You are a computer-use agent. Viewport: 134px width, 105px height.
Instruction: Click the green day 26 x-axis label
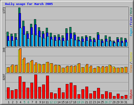coord(106,102)
